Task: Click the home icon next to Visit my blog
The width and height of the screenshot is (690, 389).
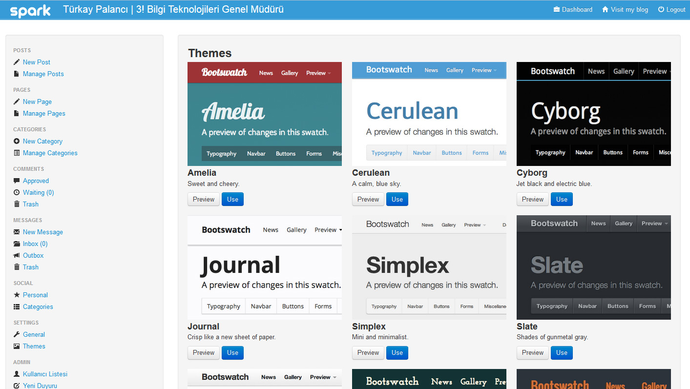Action: pyautogui.click(x=605, y=9)
